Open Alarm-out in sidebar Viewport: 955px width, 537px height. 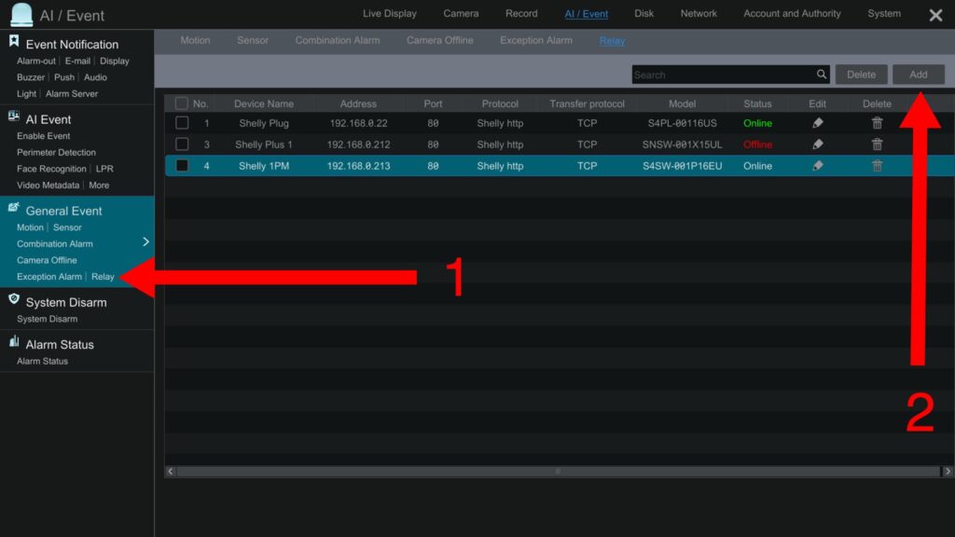click(x=36, y=61)
